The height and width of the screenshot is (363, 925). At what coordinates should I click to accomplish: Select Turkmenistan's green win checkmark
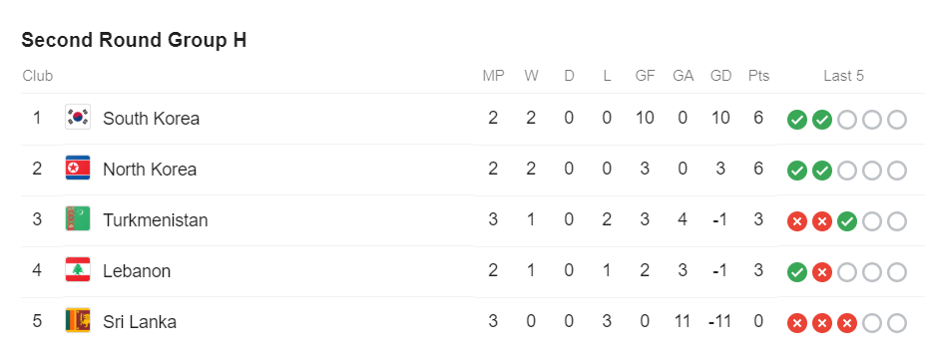(x=846, y=222)
